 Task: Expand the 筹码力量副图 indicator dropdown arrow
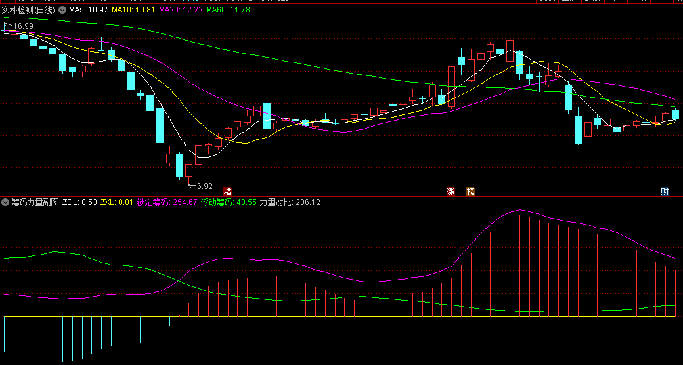coord(5,202)
